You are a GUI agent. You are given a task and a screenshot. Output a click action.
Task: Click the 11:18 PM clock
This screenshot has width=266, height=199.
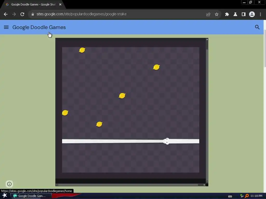coord(256,196)
